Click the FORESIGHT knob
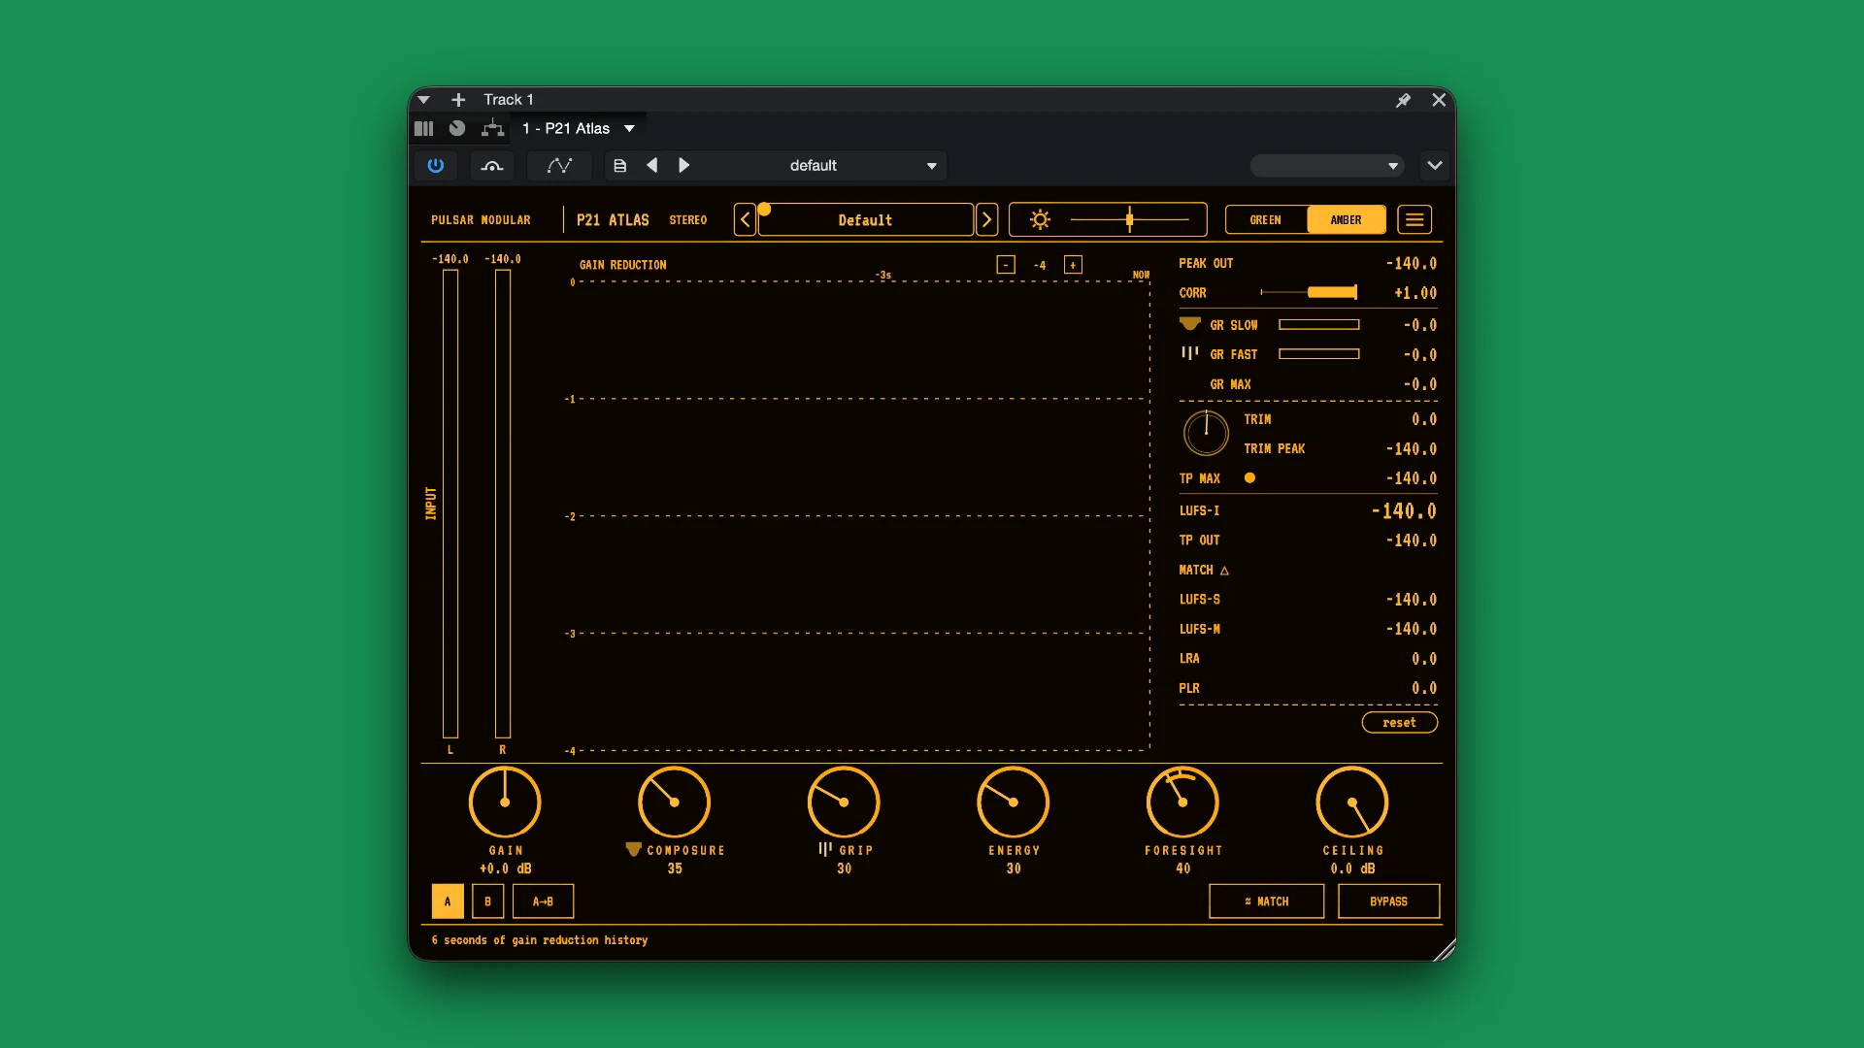 pyautogui.click(x=1182, y=802)
